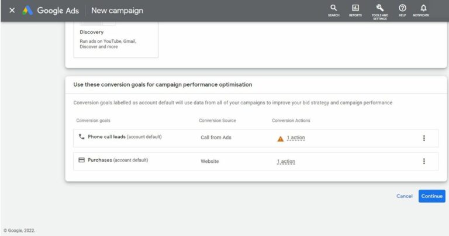449x236 pixels.
Task: Click the Continue button
Action: (432, 196)
